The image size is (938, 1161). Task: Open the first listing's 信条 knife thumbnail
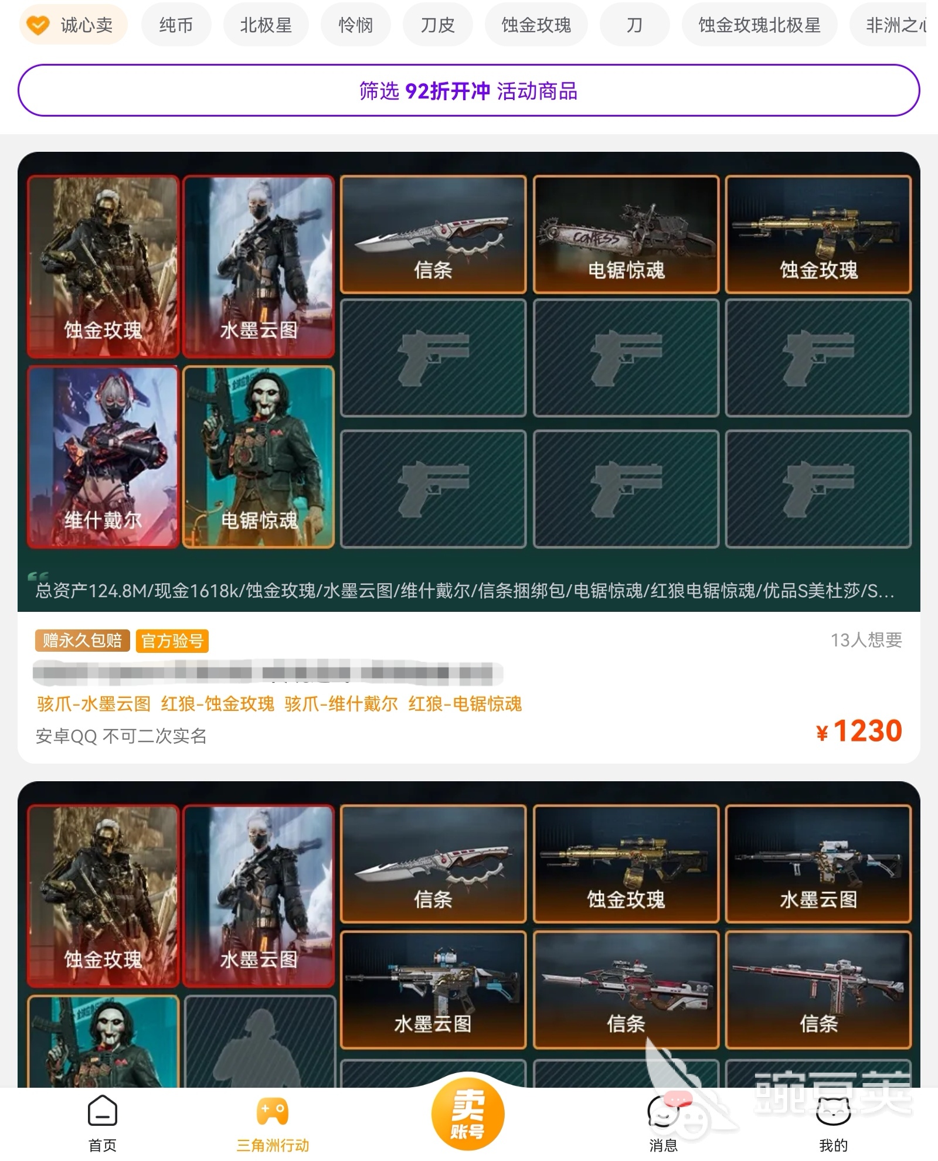pos(433,234)
